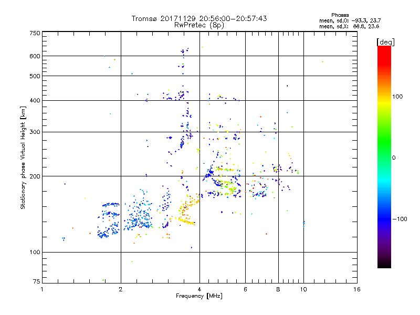
Task: Click the x-axis tick '6'
Action: point(245,289)
